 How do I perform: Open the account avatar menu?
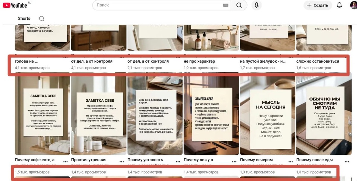(353, 5)
